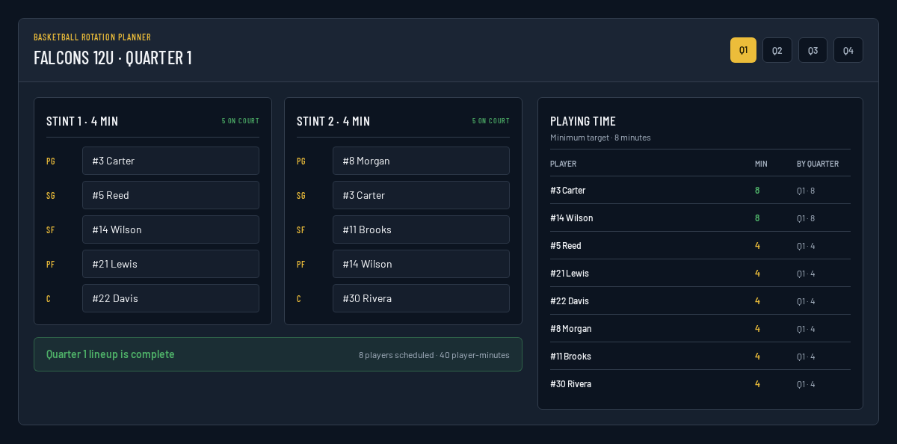Viewport: 897px width, 444px height.
Task: Open Stint 1 SG slot with #5 Reed
Action: pyautogui.click(x=170, y=195)
